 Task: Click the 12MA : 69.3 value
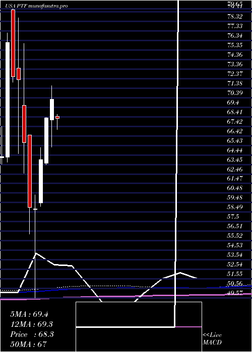[32, 324]
